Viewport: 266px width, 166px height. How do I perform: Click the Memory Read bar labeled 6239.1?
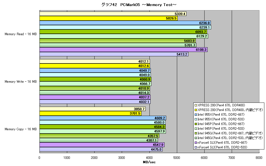coord(125,27)
